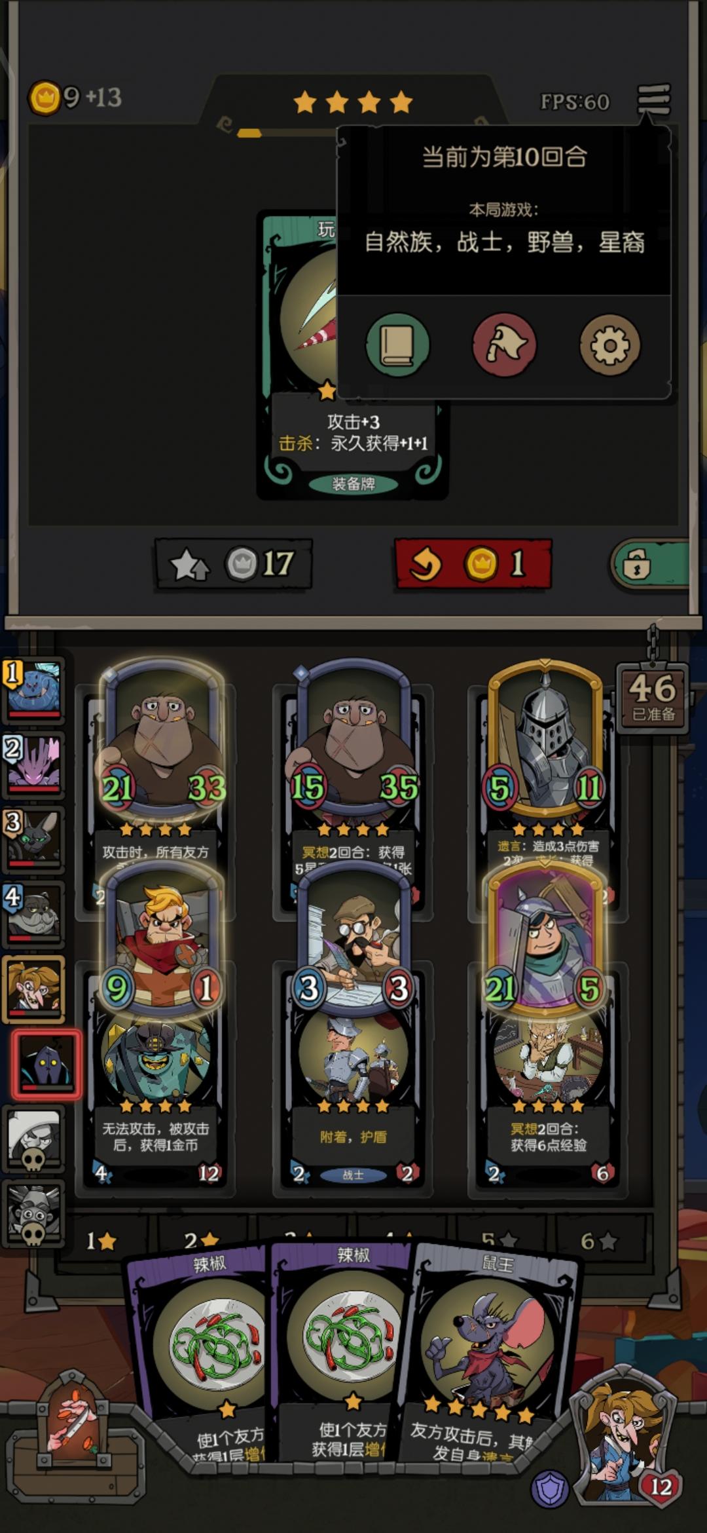Image resolution: width=707 pixels, height=1533 pixels.
Task: Open the green book codex icon
Action: pyautogui.click(x=397, y=345)
